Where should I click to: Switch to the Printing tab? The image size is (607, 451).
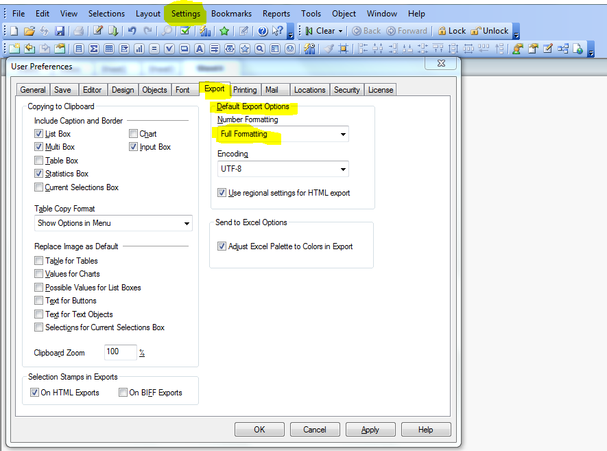[x=245, y=90]
